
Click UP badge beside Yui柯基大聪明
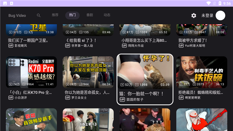pyautogui.click(x=181, y=45)
